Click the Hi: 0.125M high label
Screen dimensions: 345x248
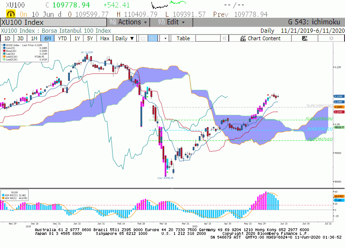(x=87, y=52)
